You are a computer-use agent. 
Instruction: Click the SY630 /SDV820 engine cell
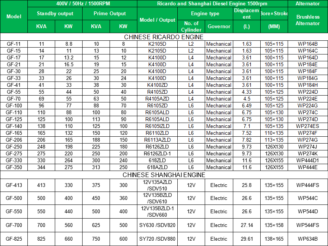157,225
